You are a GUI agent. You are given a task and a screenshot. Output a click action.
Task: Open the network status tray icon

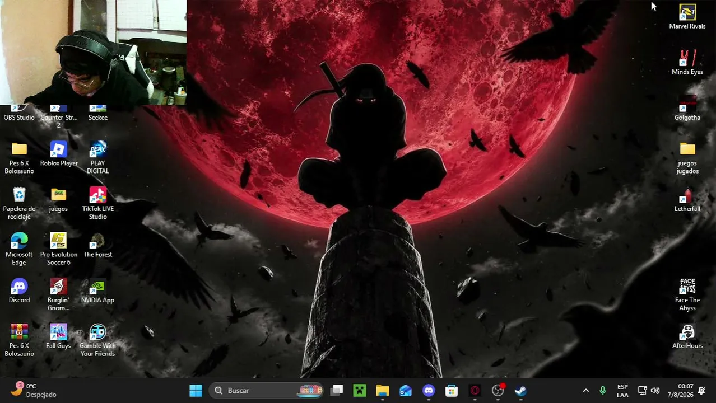tap(642, 391)
